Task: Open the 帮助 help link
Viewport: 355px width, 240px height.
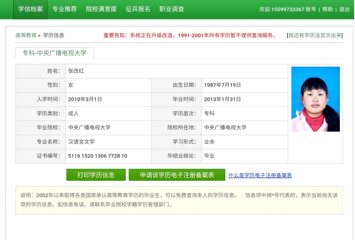Action: [x=328, y=9]
